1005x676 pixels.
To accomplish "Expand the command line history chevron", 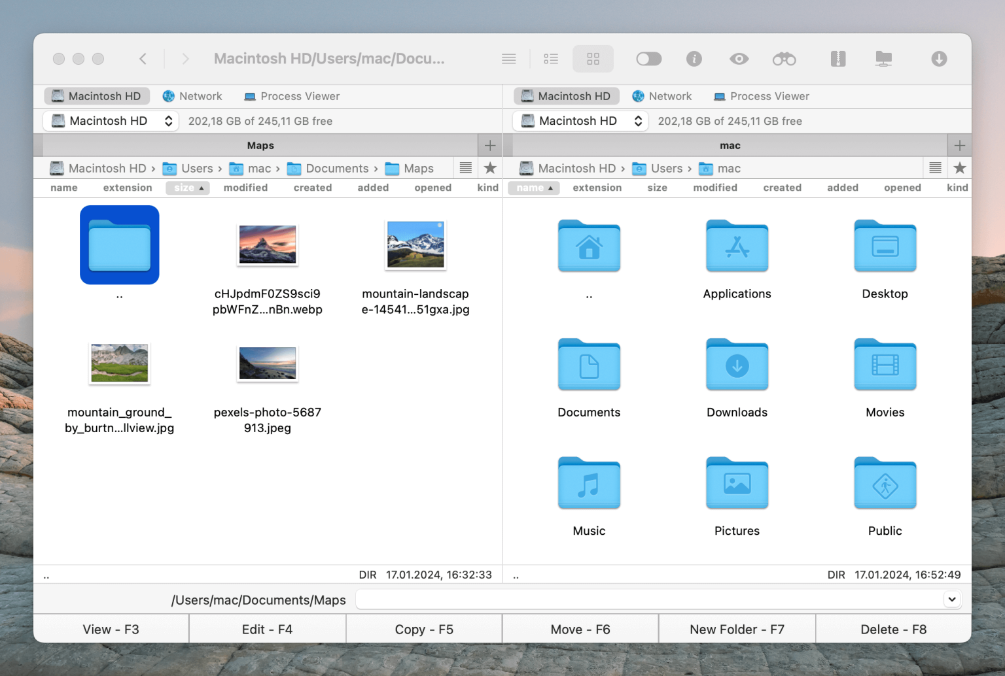I will (952, 599).
